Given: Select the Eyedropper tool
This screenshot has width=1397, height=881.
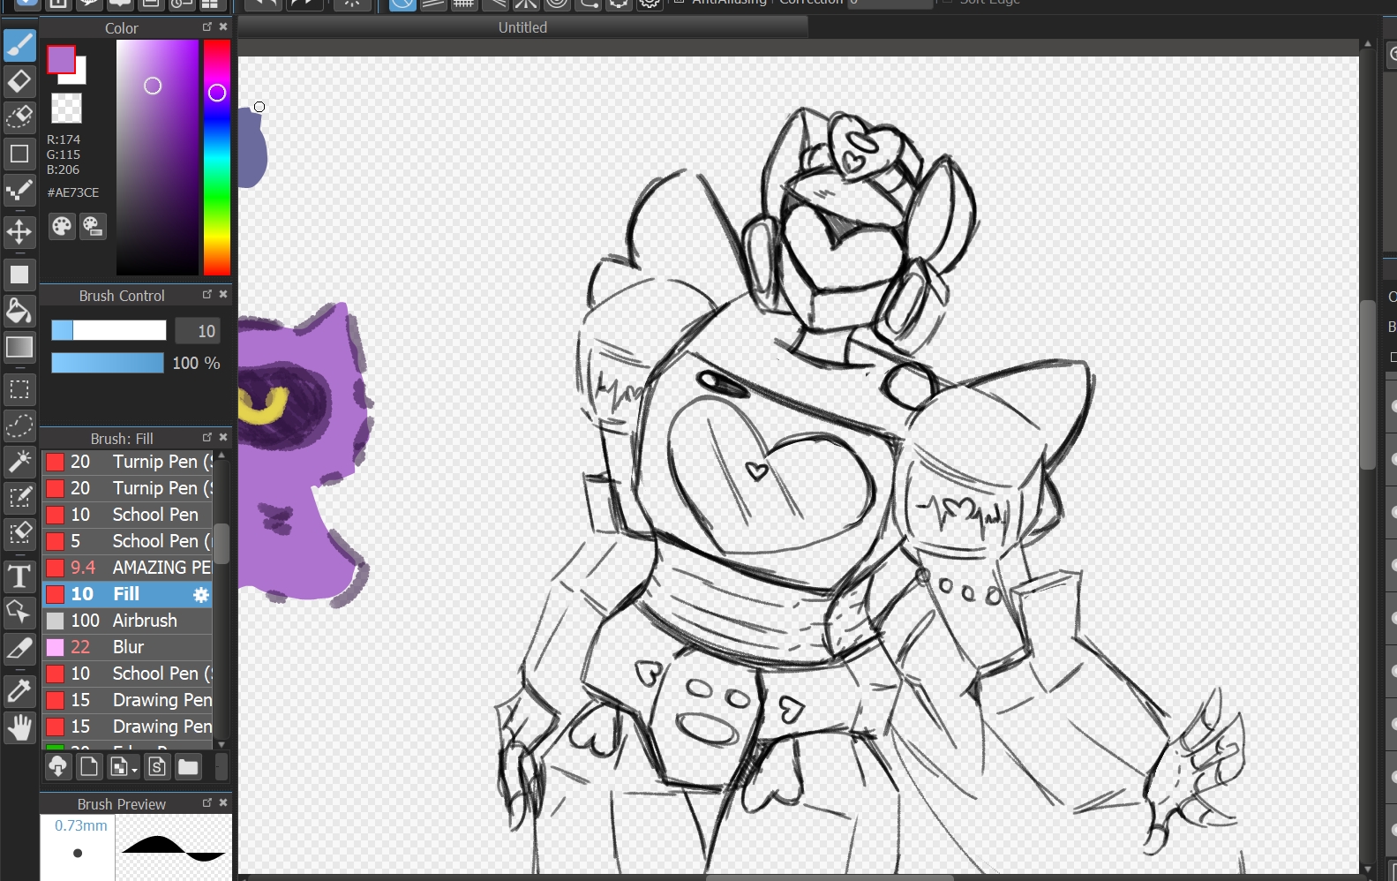Looking at the screenshot, I should coord(19,689).
